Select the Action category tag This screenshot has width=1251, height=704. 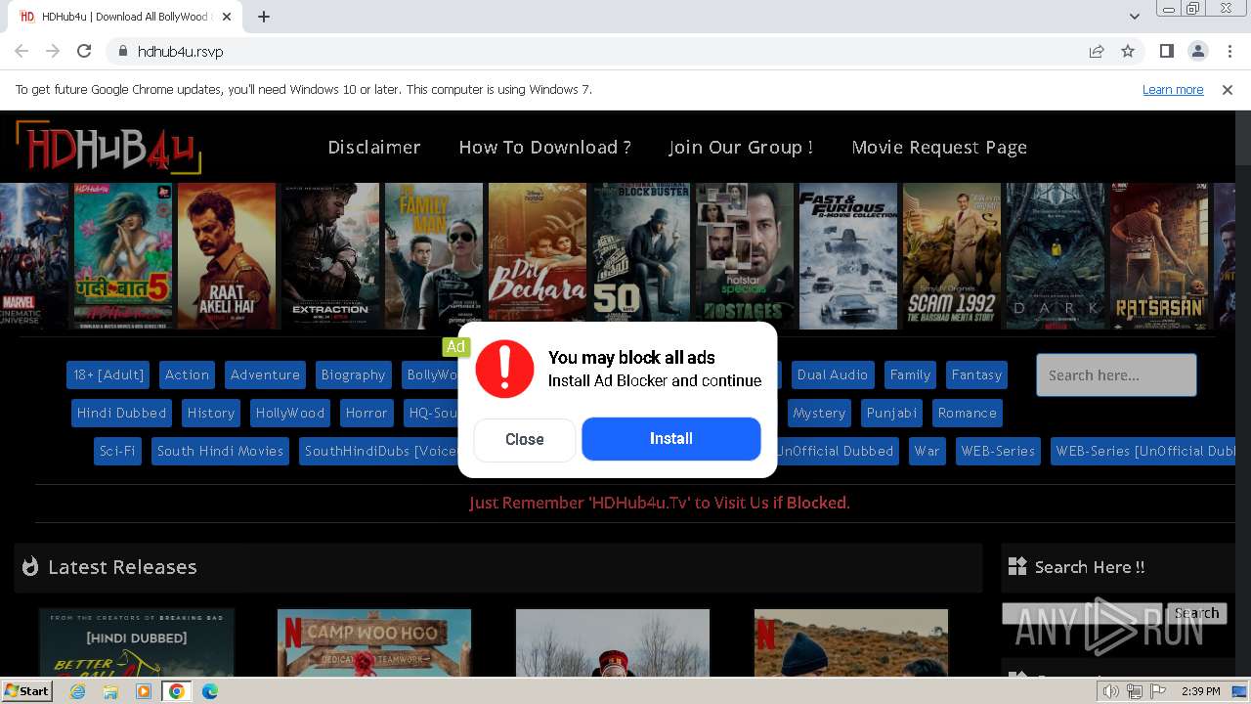187,374
